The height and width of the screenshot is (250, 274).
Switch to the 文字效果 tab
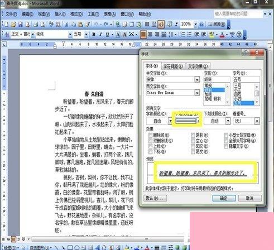(x=198, y=66)
